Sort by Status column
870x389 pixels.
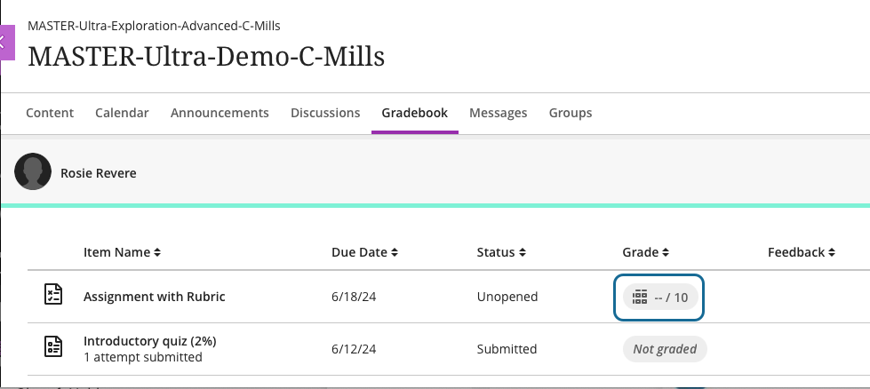click(x=501, y=252)
